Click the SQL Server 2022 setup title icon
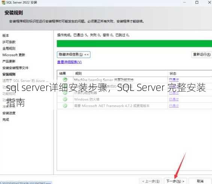 [x=3, y=2]
